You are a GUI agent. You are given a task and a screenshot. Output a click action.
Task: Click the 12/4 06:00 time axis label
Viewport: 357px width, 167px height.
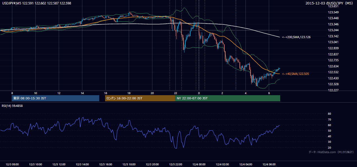269,164
